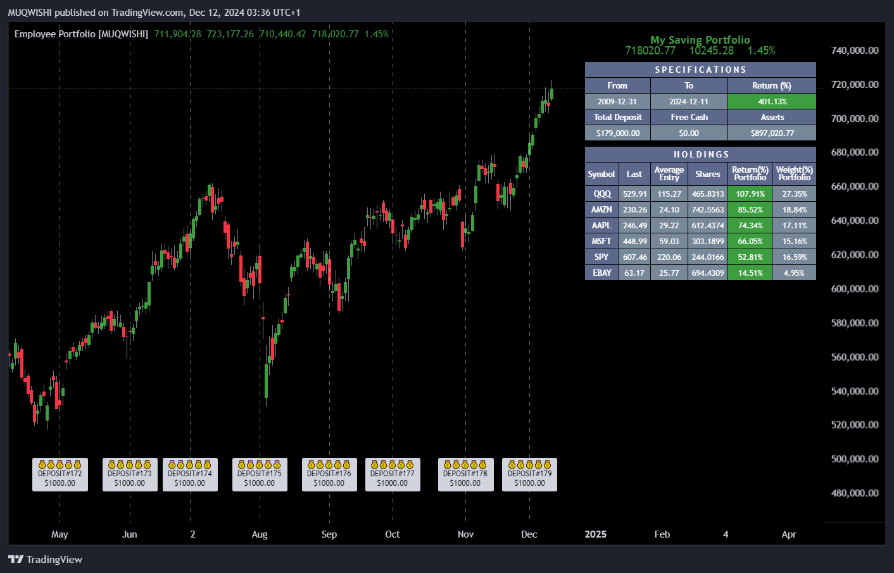
Task: Click the Average Entry column header
Action: click(669, 174)
